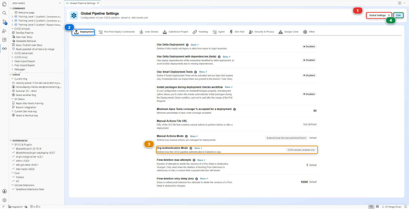Click info icon next to Manual Actions Mode
Image resolution: width=409 pixels, height=209 pixels.
(x=186, y=136)
